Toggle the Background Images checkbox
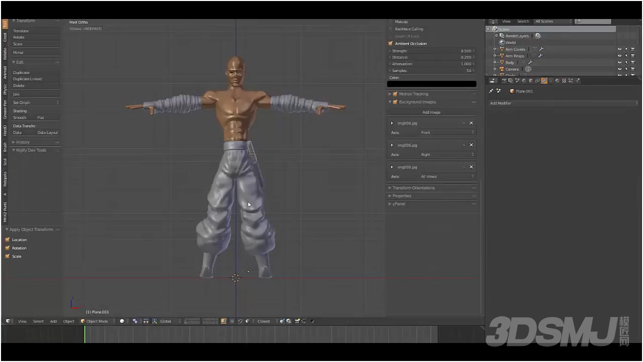This screenshot has height=362, width=643. (395, 101)
